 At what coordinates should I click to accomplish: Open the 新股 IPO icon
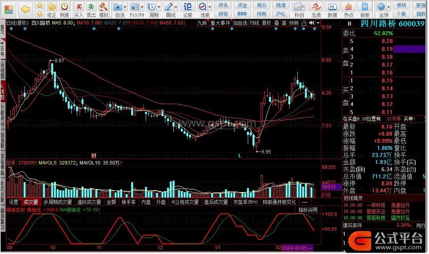click(x=365, y=9)
